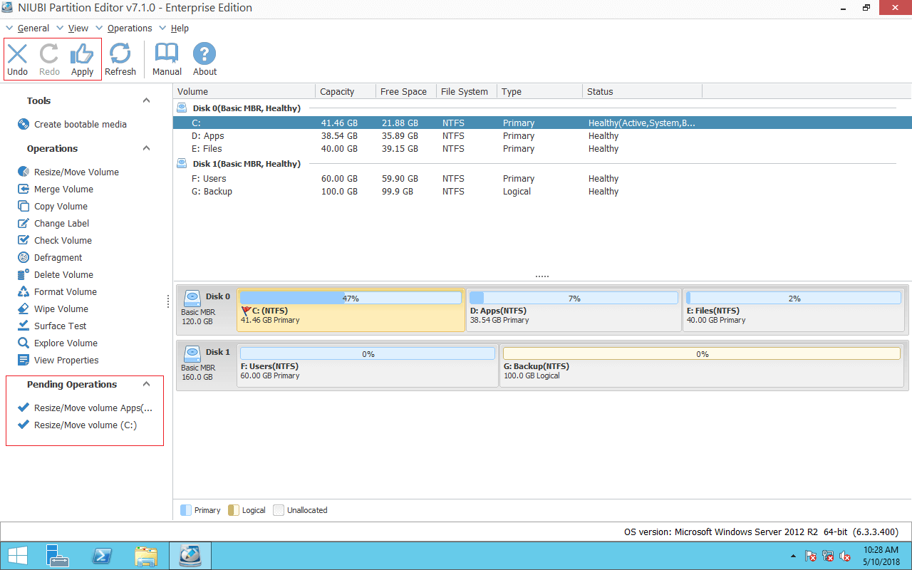Collapse the Disk 0 group in the volume list
The width and height of the screenshot is (912, 570).
pos(182,108)
